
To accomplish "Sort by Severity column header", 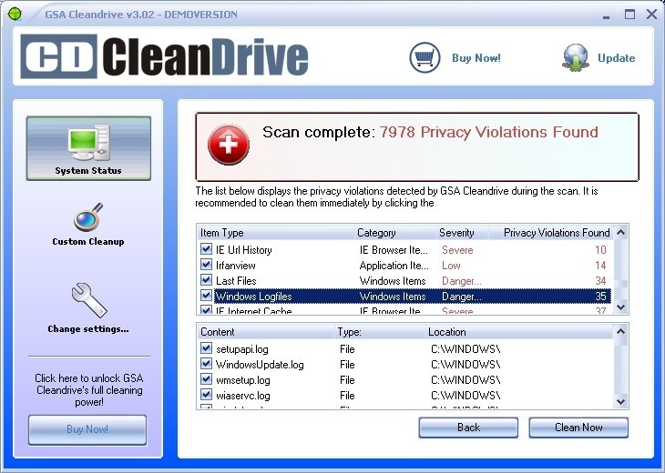I will (x=462, y=233).
